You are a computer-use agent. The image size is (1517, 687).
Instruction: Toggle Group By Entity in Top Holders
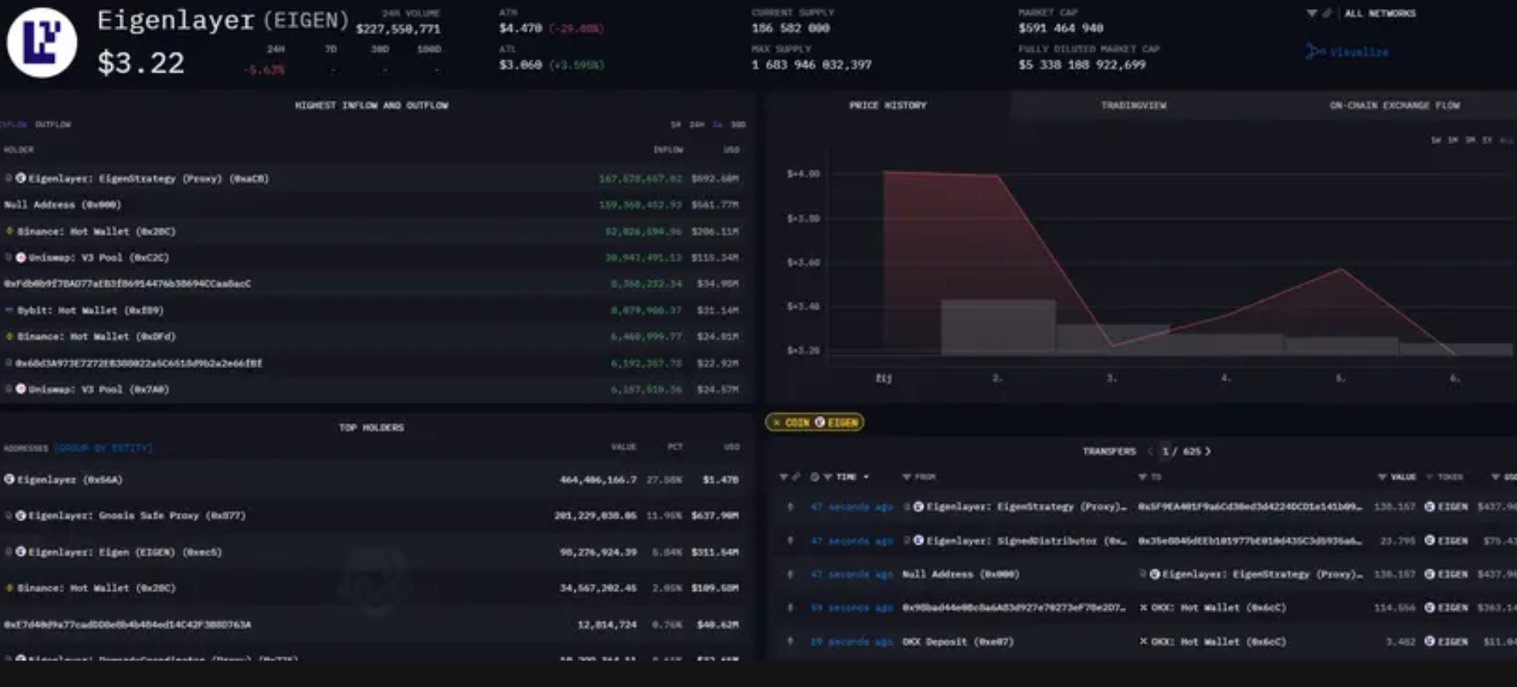(x=103, y=448)
